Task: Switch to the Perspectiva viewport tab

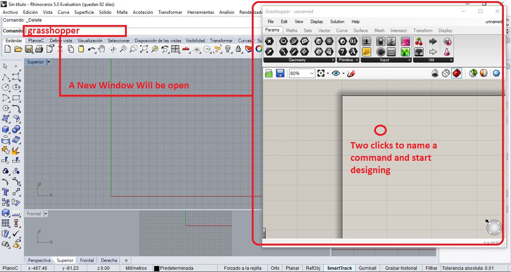Action: 39,260
